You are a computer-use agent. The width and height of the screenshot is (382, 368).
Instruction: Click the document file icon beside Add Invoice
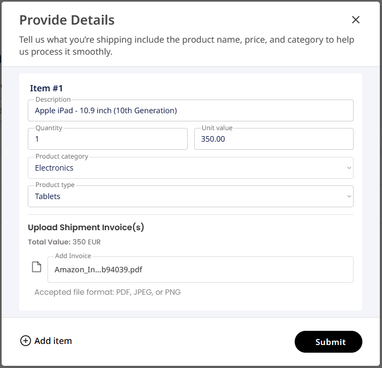click(37, 267)
